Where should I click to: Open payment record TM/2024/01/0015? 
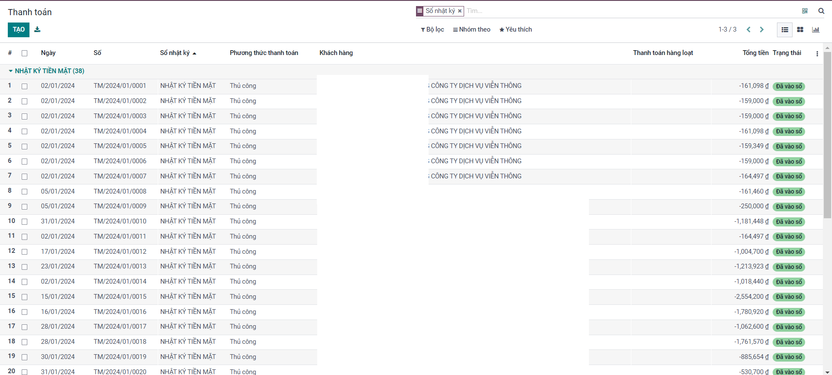120,297
